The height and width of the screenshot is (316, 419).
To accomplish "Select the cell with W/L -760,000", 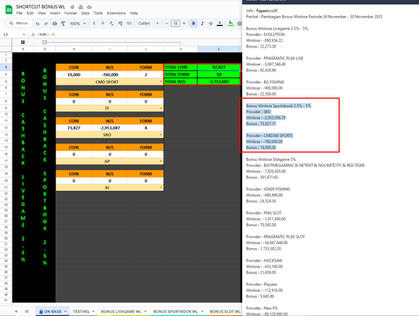I will coord(110,75).
